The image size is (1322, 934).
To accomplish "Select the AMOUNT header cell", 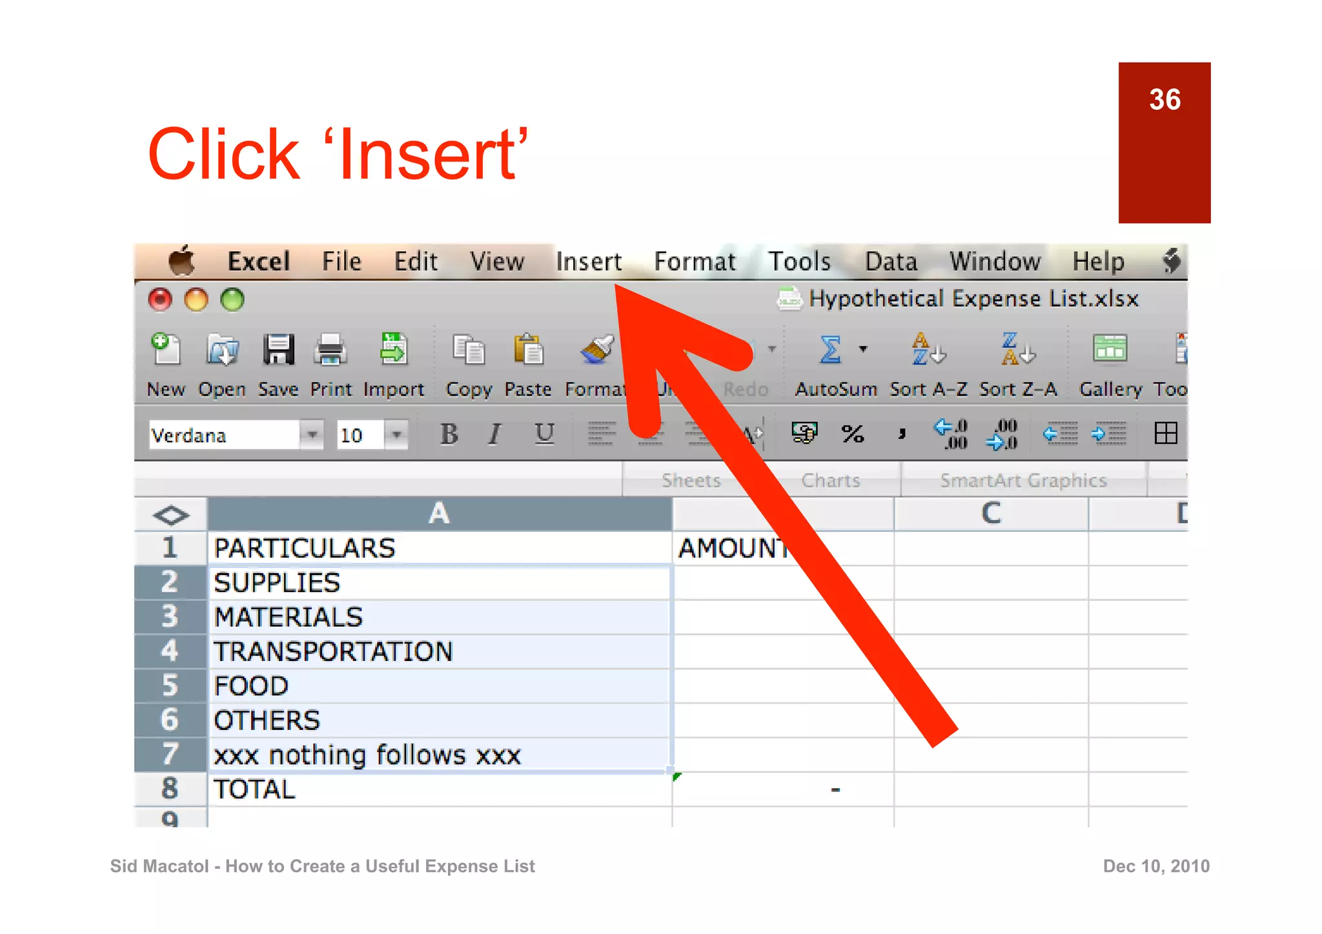I will click(783, 549).
